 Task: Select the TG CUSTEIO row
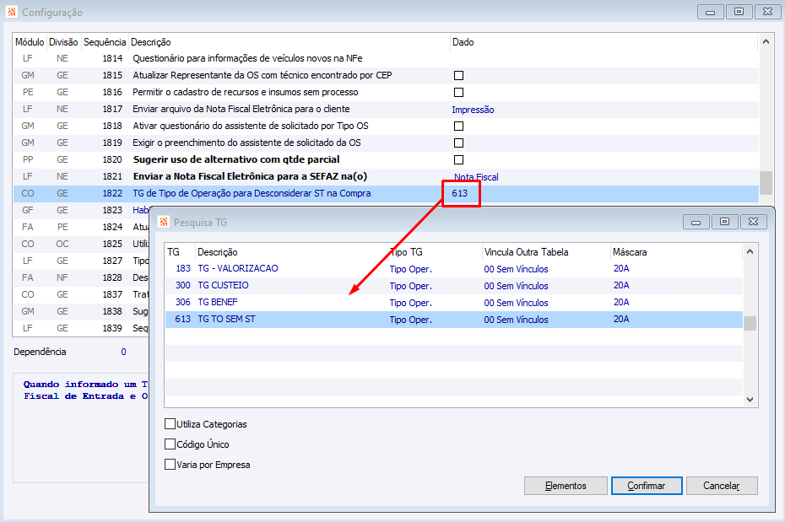tap(453, 286)
